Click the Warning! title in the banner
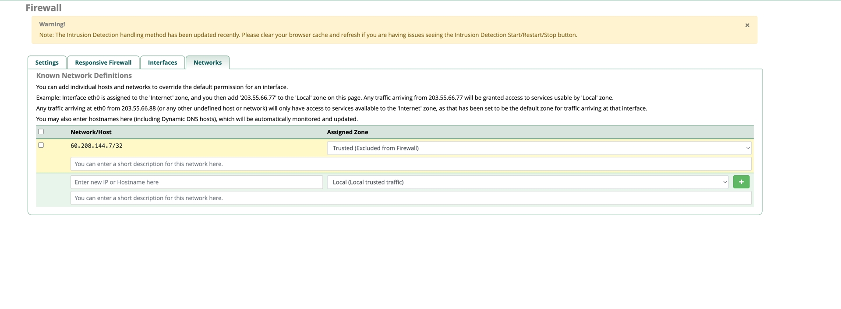Screen dimensions: 841x309 [52, 24]
